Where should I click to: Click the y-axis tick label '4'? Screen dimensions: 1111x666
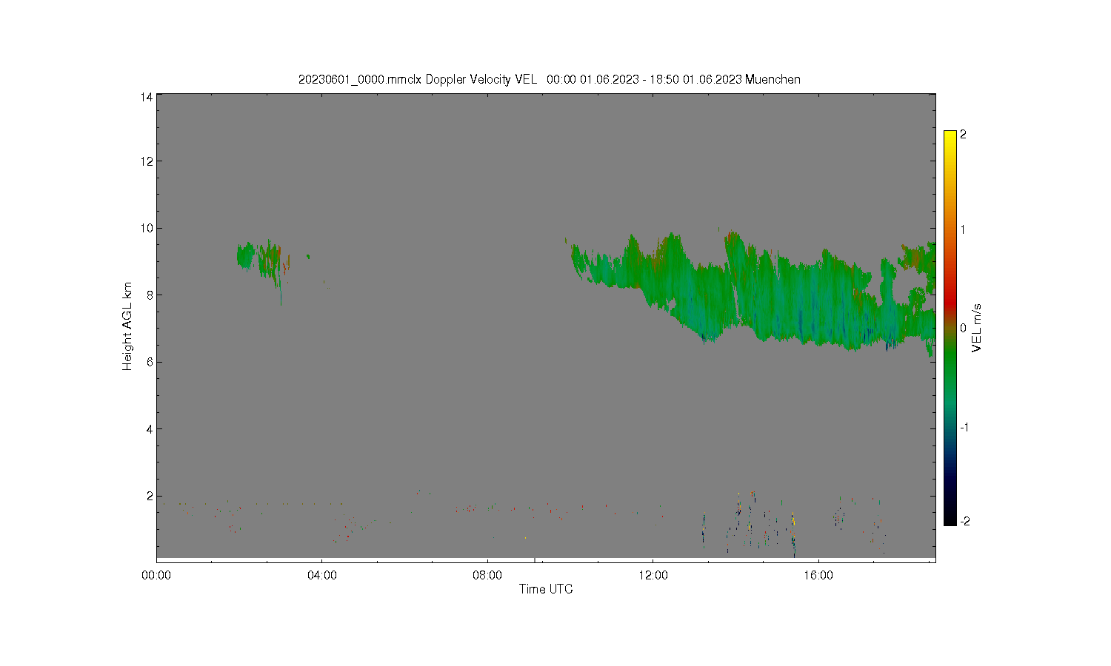click(x=150, y=428)
